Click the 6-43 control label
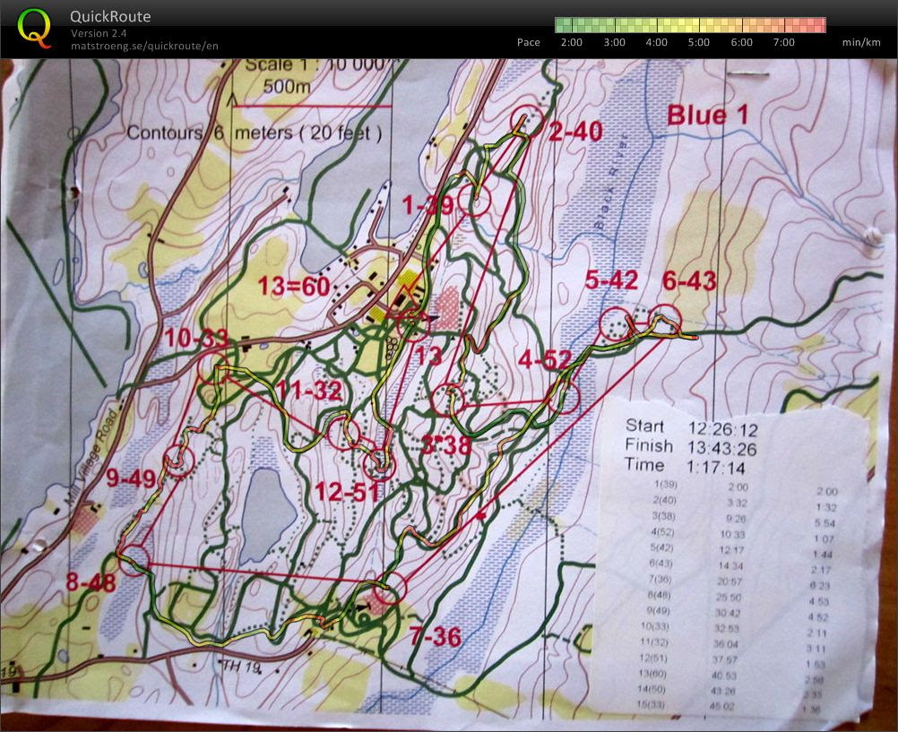898x732 pixels. [689, 281]
